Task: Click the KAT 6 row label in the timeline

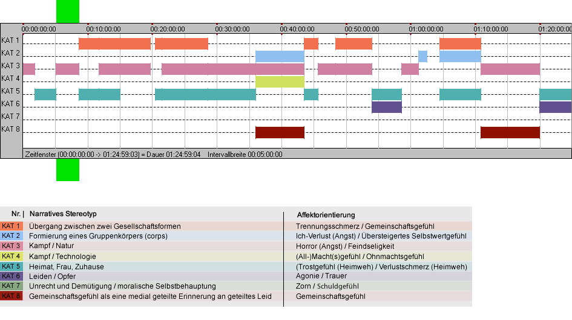Action: coord(10,104)
